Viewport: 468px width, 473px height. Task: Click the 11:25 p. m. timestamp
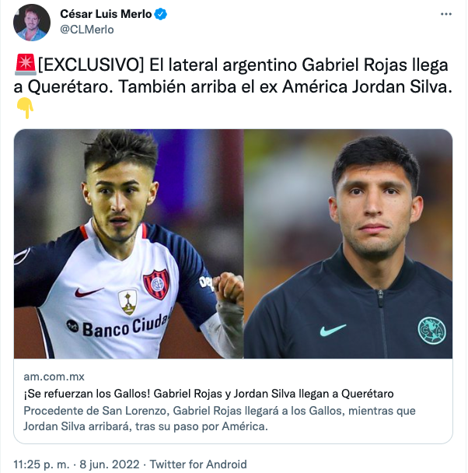pyautogui.click(x=41, y=464)
